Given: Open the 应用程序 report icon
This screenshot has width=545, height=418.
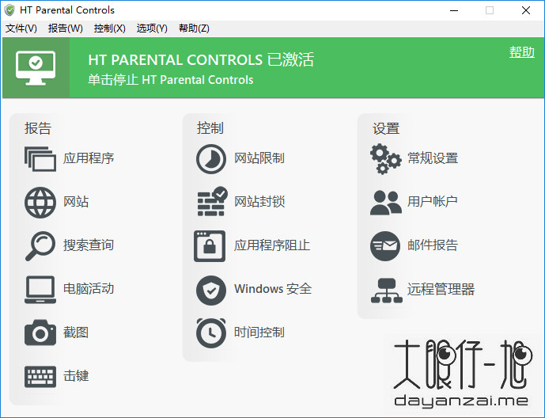Looking at the screenshot, I should [40, 158].
